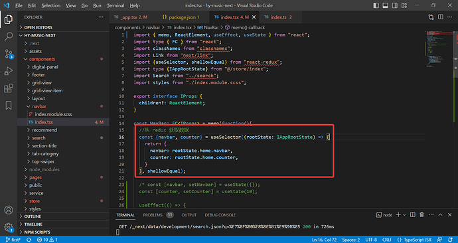
Task: Select index.tsx file in explorer
Action: [x=63, y=122]
